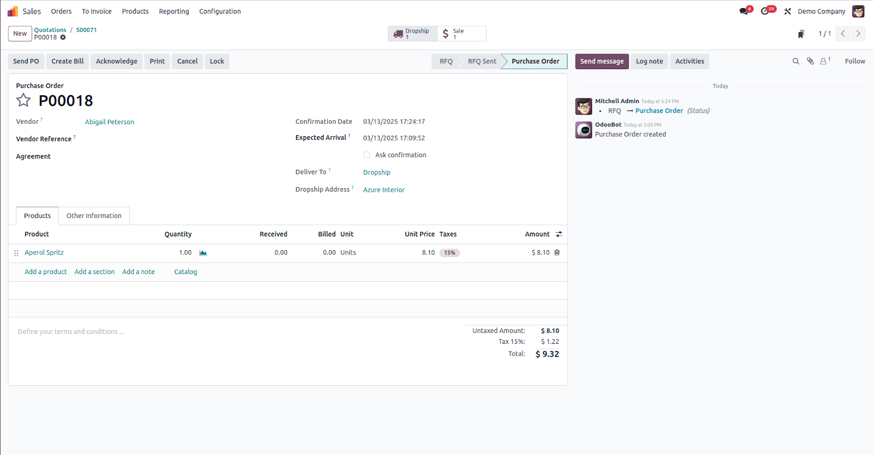Screen dimensions: 873x455
Task: Open vendor Abigail Peterson
Action: (x=110, y=122)
